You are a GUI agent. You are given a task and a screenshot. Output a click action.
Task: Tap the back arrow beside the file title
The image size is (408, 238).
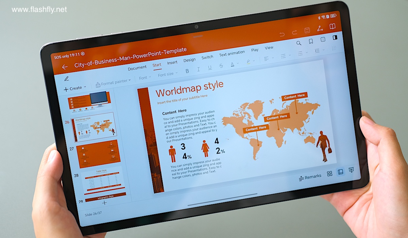coord(65,67)
